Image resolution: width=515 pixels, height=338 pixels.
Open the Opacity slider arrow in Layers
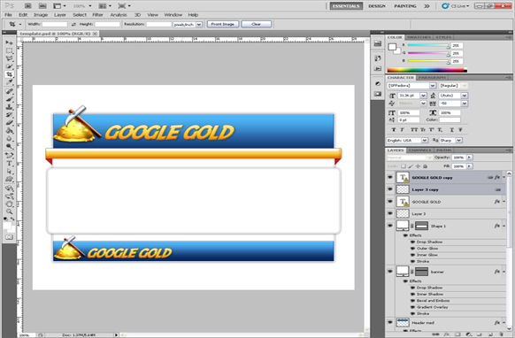coord(469,157)
